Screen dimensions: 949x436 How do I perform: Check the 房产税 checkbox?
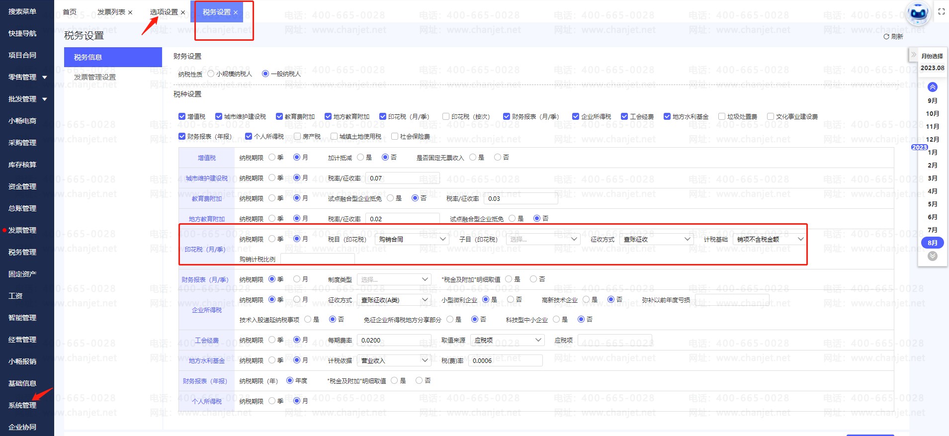click(297, 136)
